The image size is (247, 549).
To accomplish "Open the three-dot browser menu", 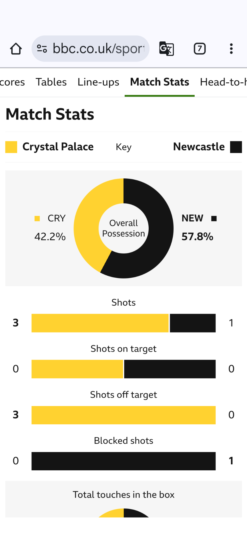I will click(x=231, y=49).
